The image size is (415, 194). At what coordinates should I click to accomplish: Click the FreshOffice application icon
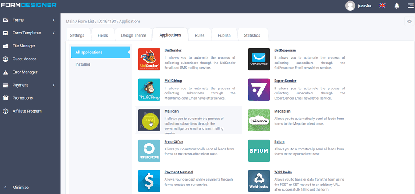click(149, 150)
